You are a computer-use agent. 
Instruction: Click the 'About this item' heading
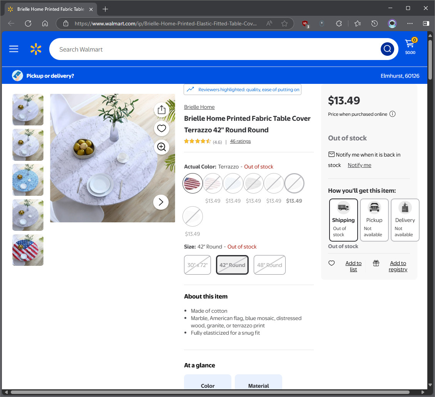(x=206, y=296)
